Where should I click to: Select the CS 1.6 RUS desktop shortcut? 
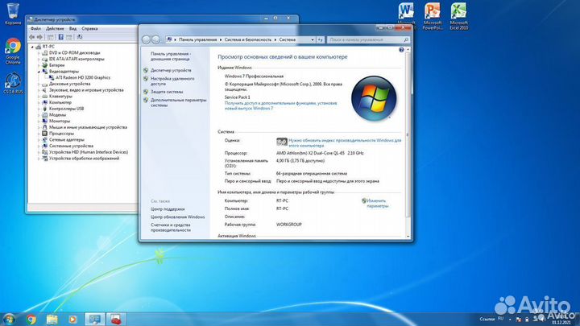[x=13, y=82]
